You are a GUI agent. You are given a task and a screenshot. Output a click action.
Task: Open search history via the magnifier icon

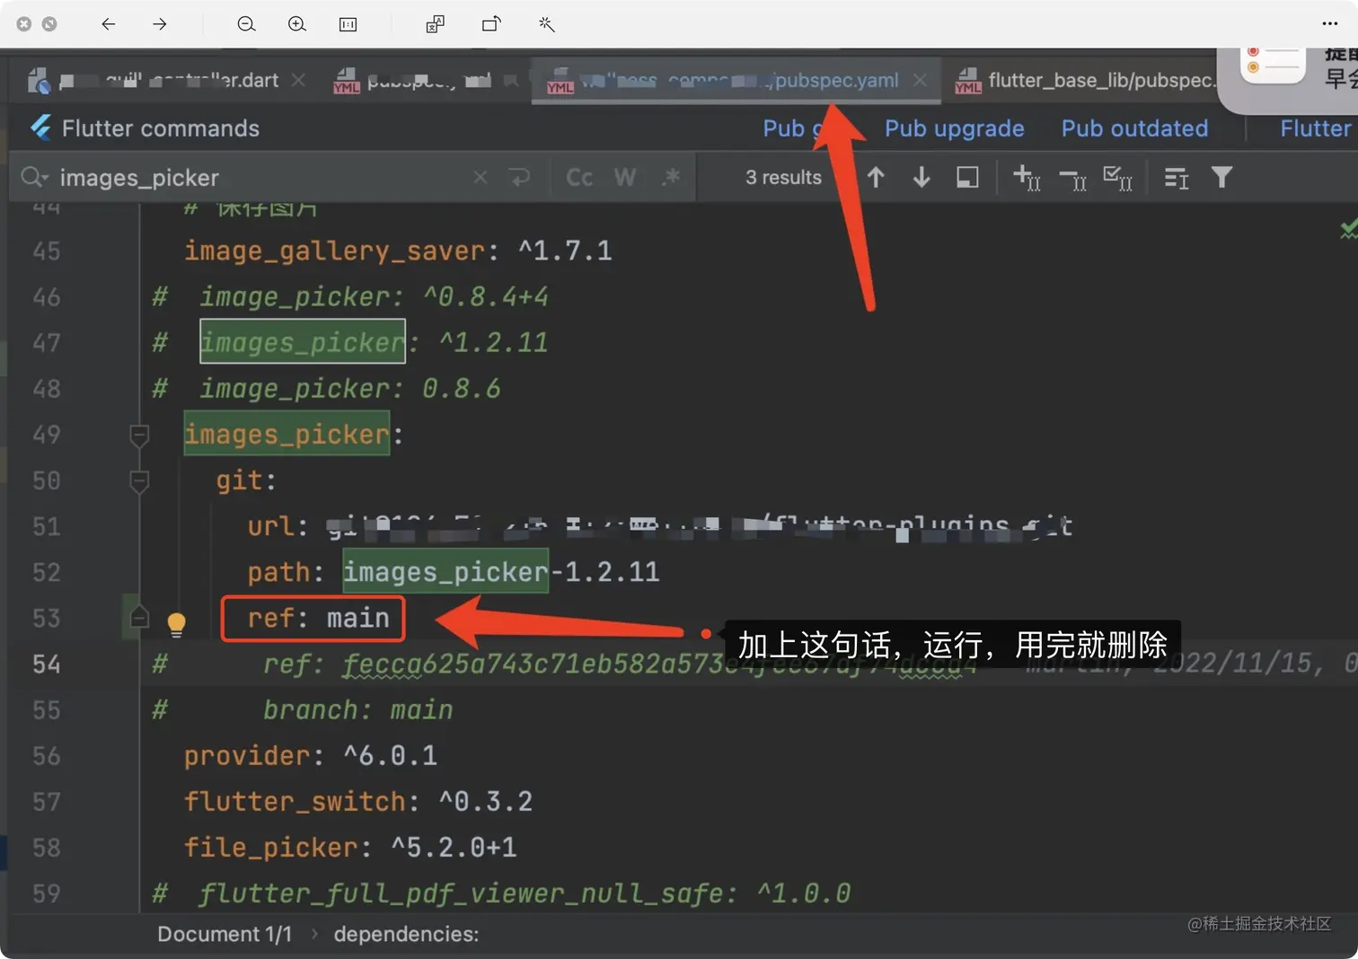[x=34, y=177]
